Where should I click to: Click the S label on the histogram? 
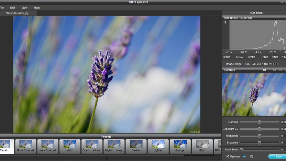pyautogui.click(x=225, y=22)
